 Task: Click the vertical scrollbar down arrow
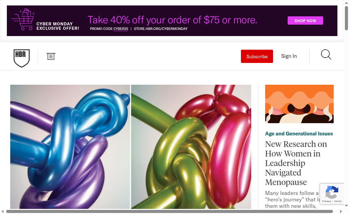click(x=346, y=206)
